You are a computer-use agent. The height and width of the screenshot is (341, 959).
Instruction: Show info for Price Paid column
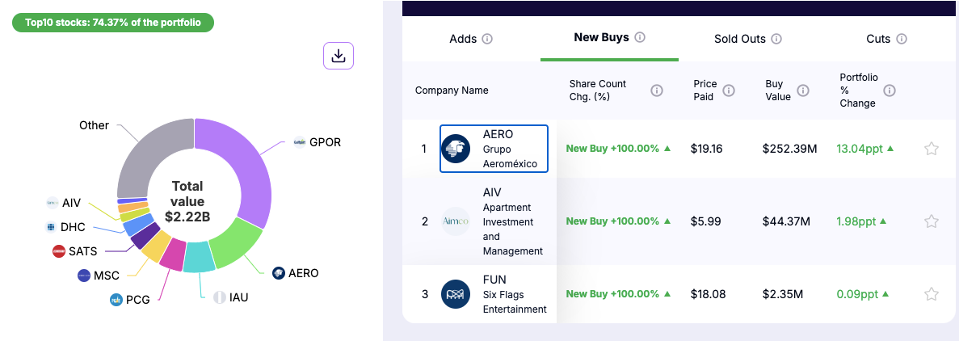729,91
